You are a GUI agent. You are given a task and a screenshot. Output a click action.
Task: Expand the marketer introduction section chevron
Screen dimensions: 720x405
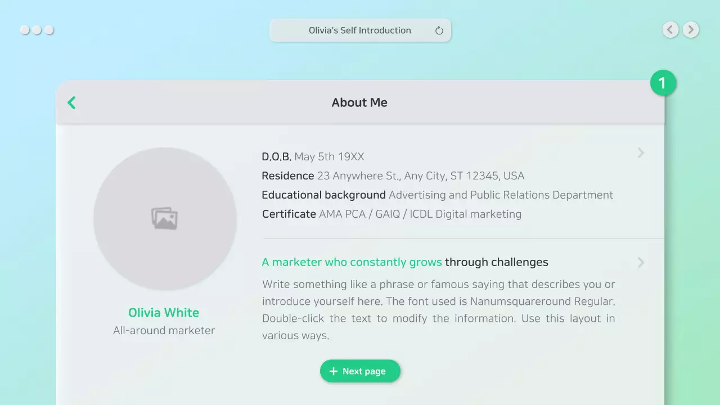click(641, 262)
